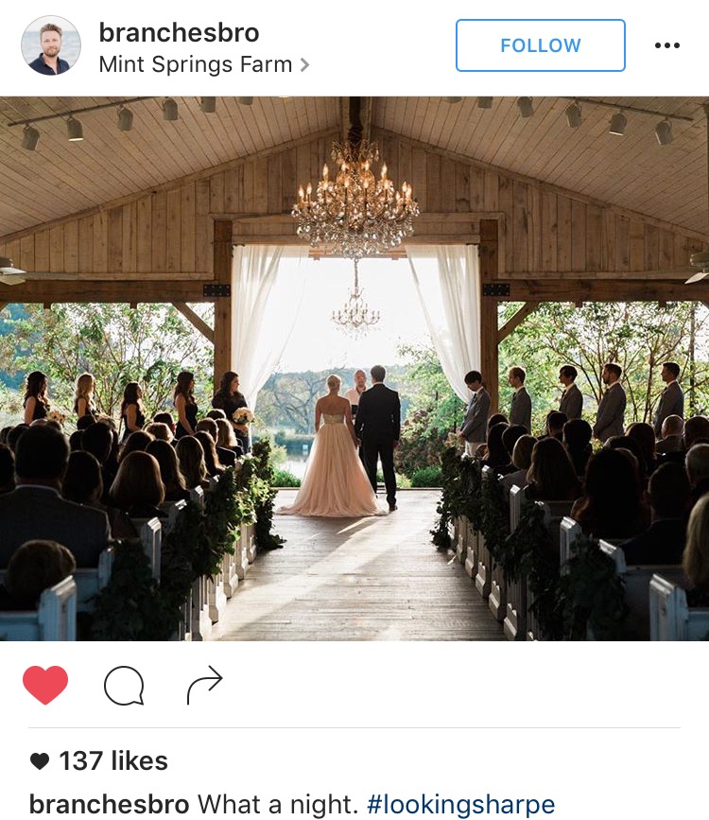Unlike the post via the red heart
This screenshot has height=820, width=709.
(45, 685)
